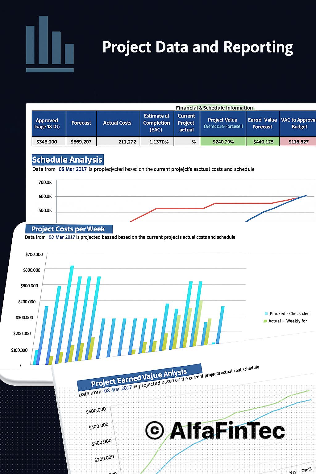Click the Approved column header
316x474 pixels.
tap(47, 123)
